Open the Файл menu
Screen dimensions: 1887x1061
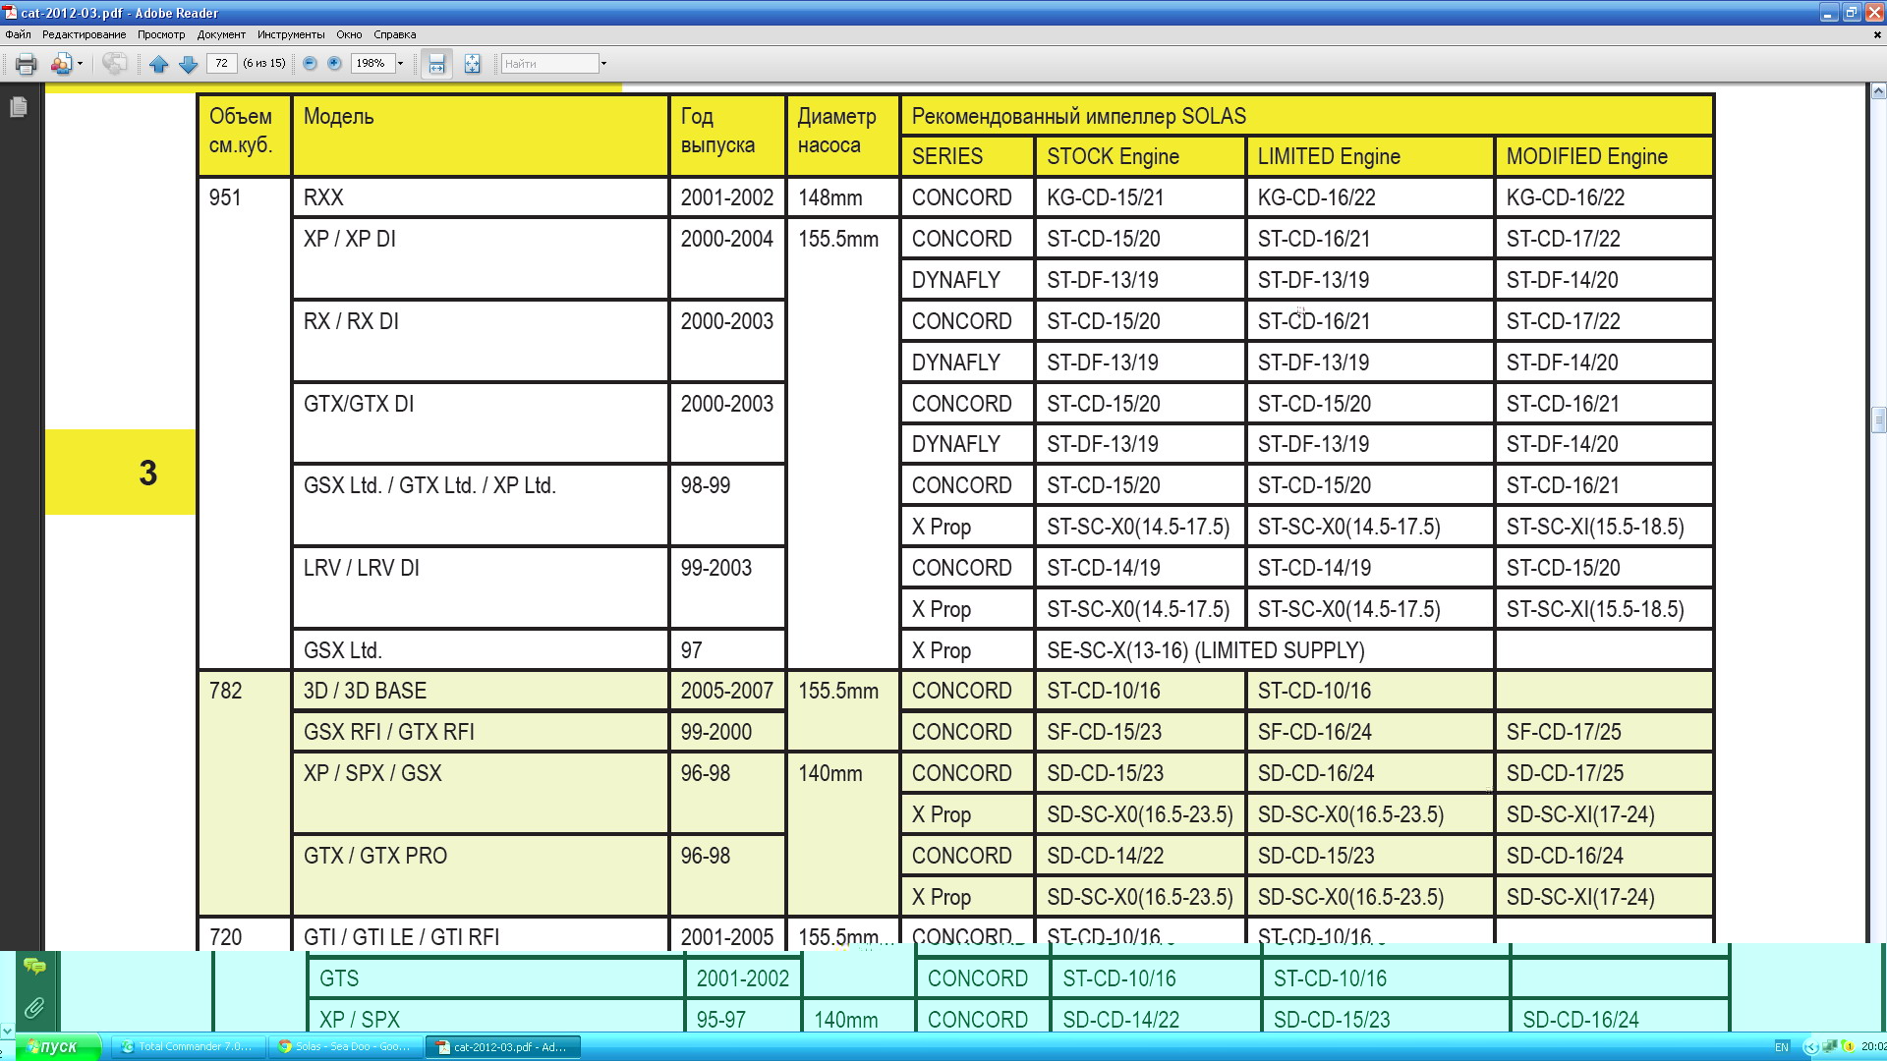18,34
